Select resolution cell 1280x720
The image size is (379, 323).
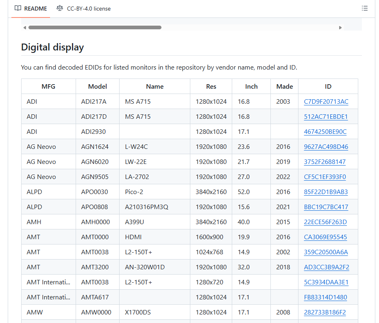211,282
